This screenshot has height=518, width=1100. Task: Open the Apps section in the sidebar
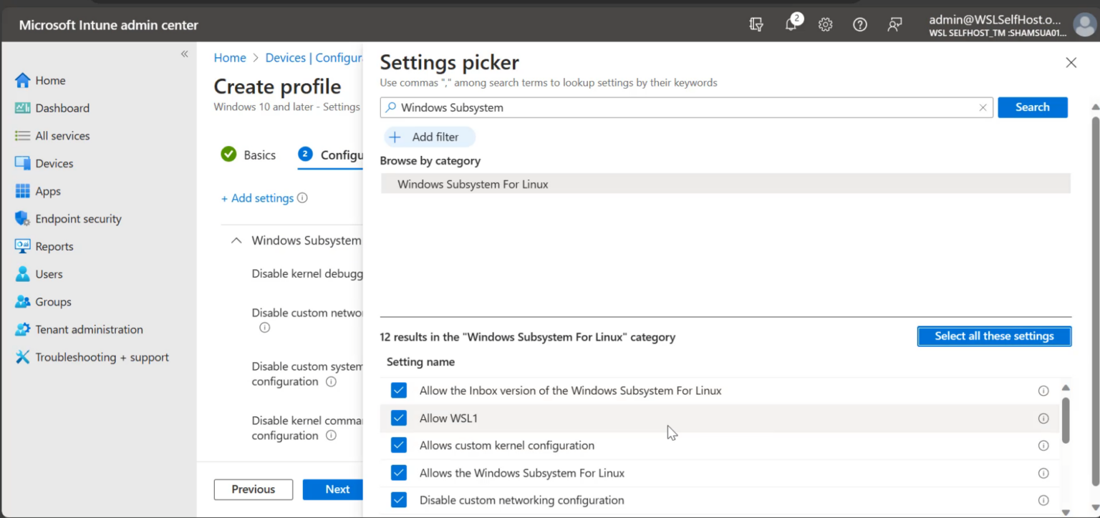46,190
